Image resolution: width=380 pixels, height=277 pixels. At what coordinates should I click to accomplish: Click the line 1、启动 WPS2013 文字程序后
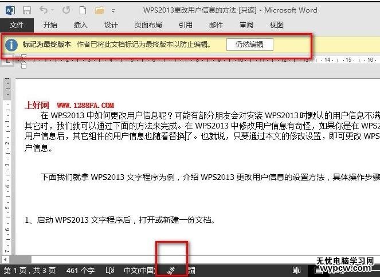[120, 220]
